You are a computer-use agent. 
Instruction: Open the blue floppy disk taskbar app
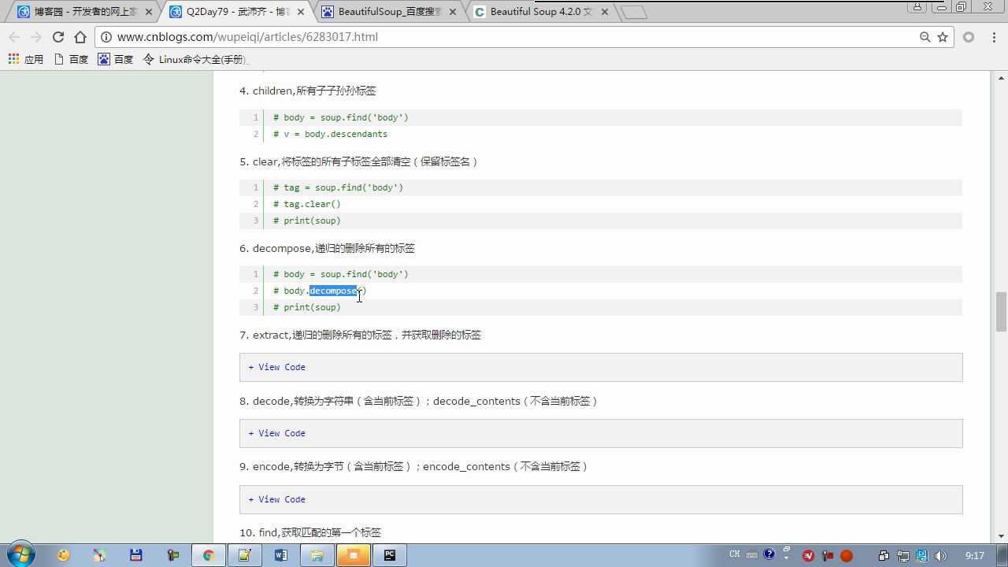click(135, 555)
